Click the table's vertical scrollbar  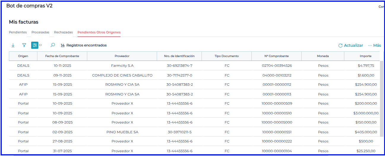tap(381, 97)
